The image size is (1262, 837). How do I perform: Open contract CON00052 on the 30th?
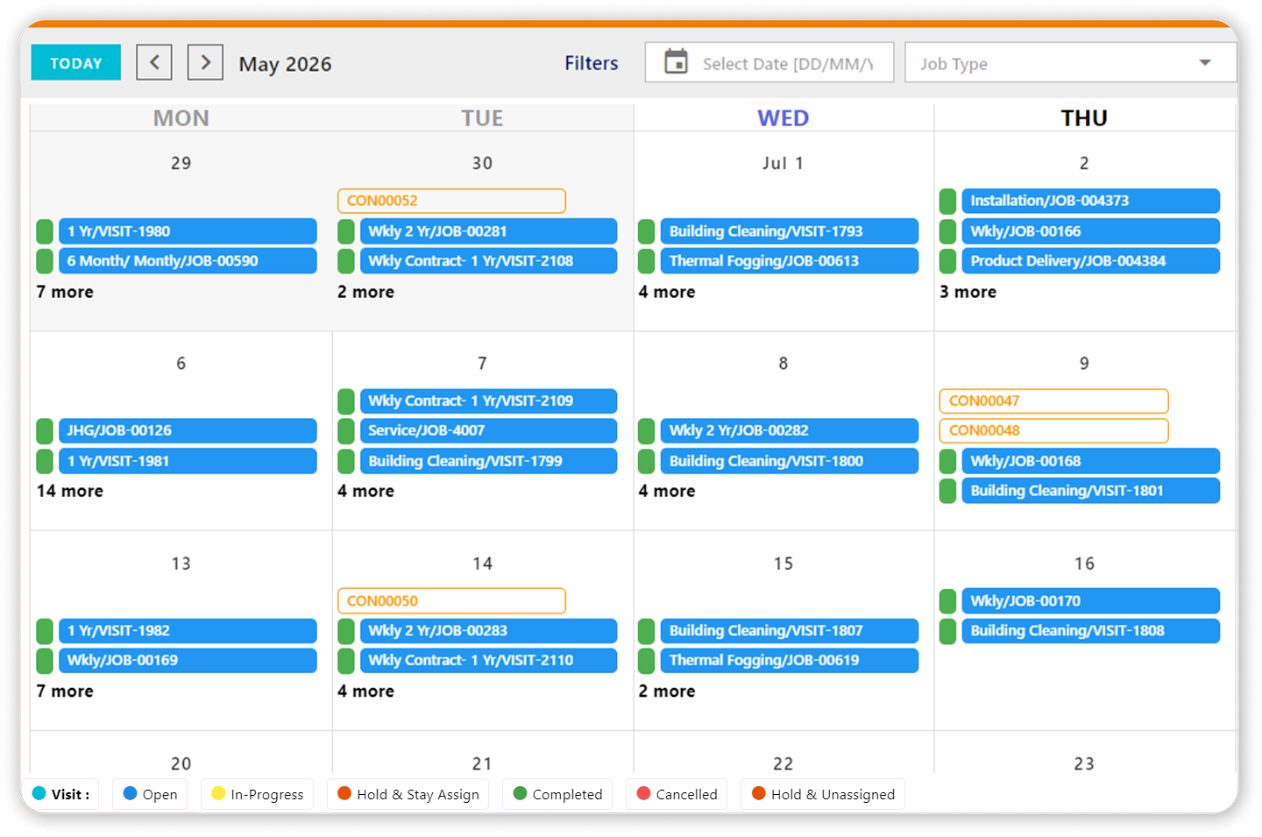pyautogui.click(x=451, y=201)
